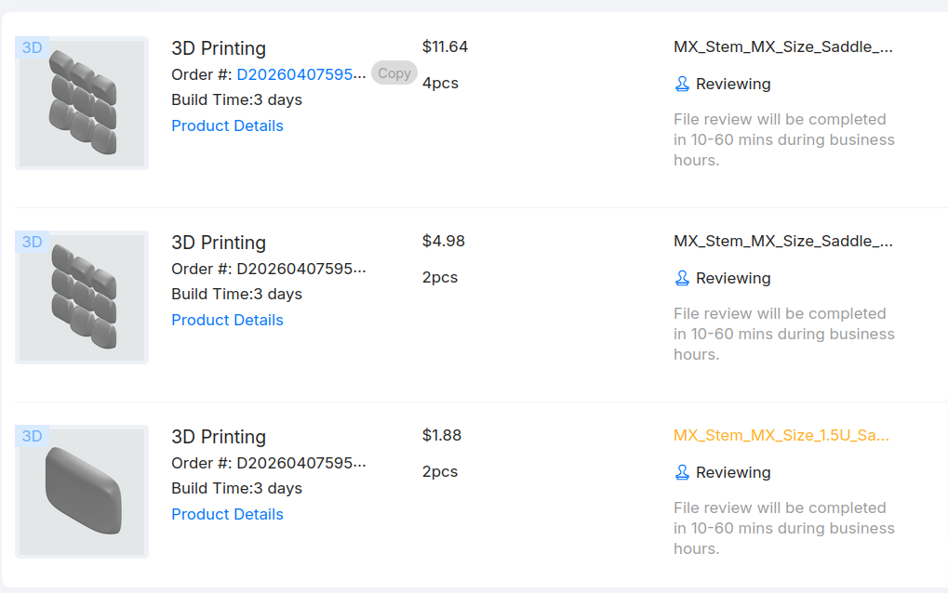Click the order number of the $4.98 order

[x=301, y=269]
